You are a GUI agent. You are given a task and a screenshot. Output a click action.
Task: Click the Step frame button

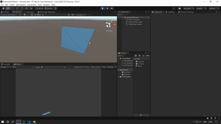click(112, 8)
